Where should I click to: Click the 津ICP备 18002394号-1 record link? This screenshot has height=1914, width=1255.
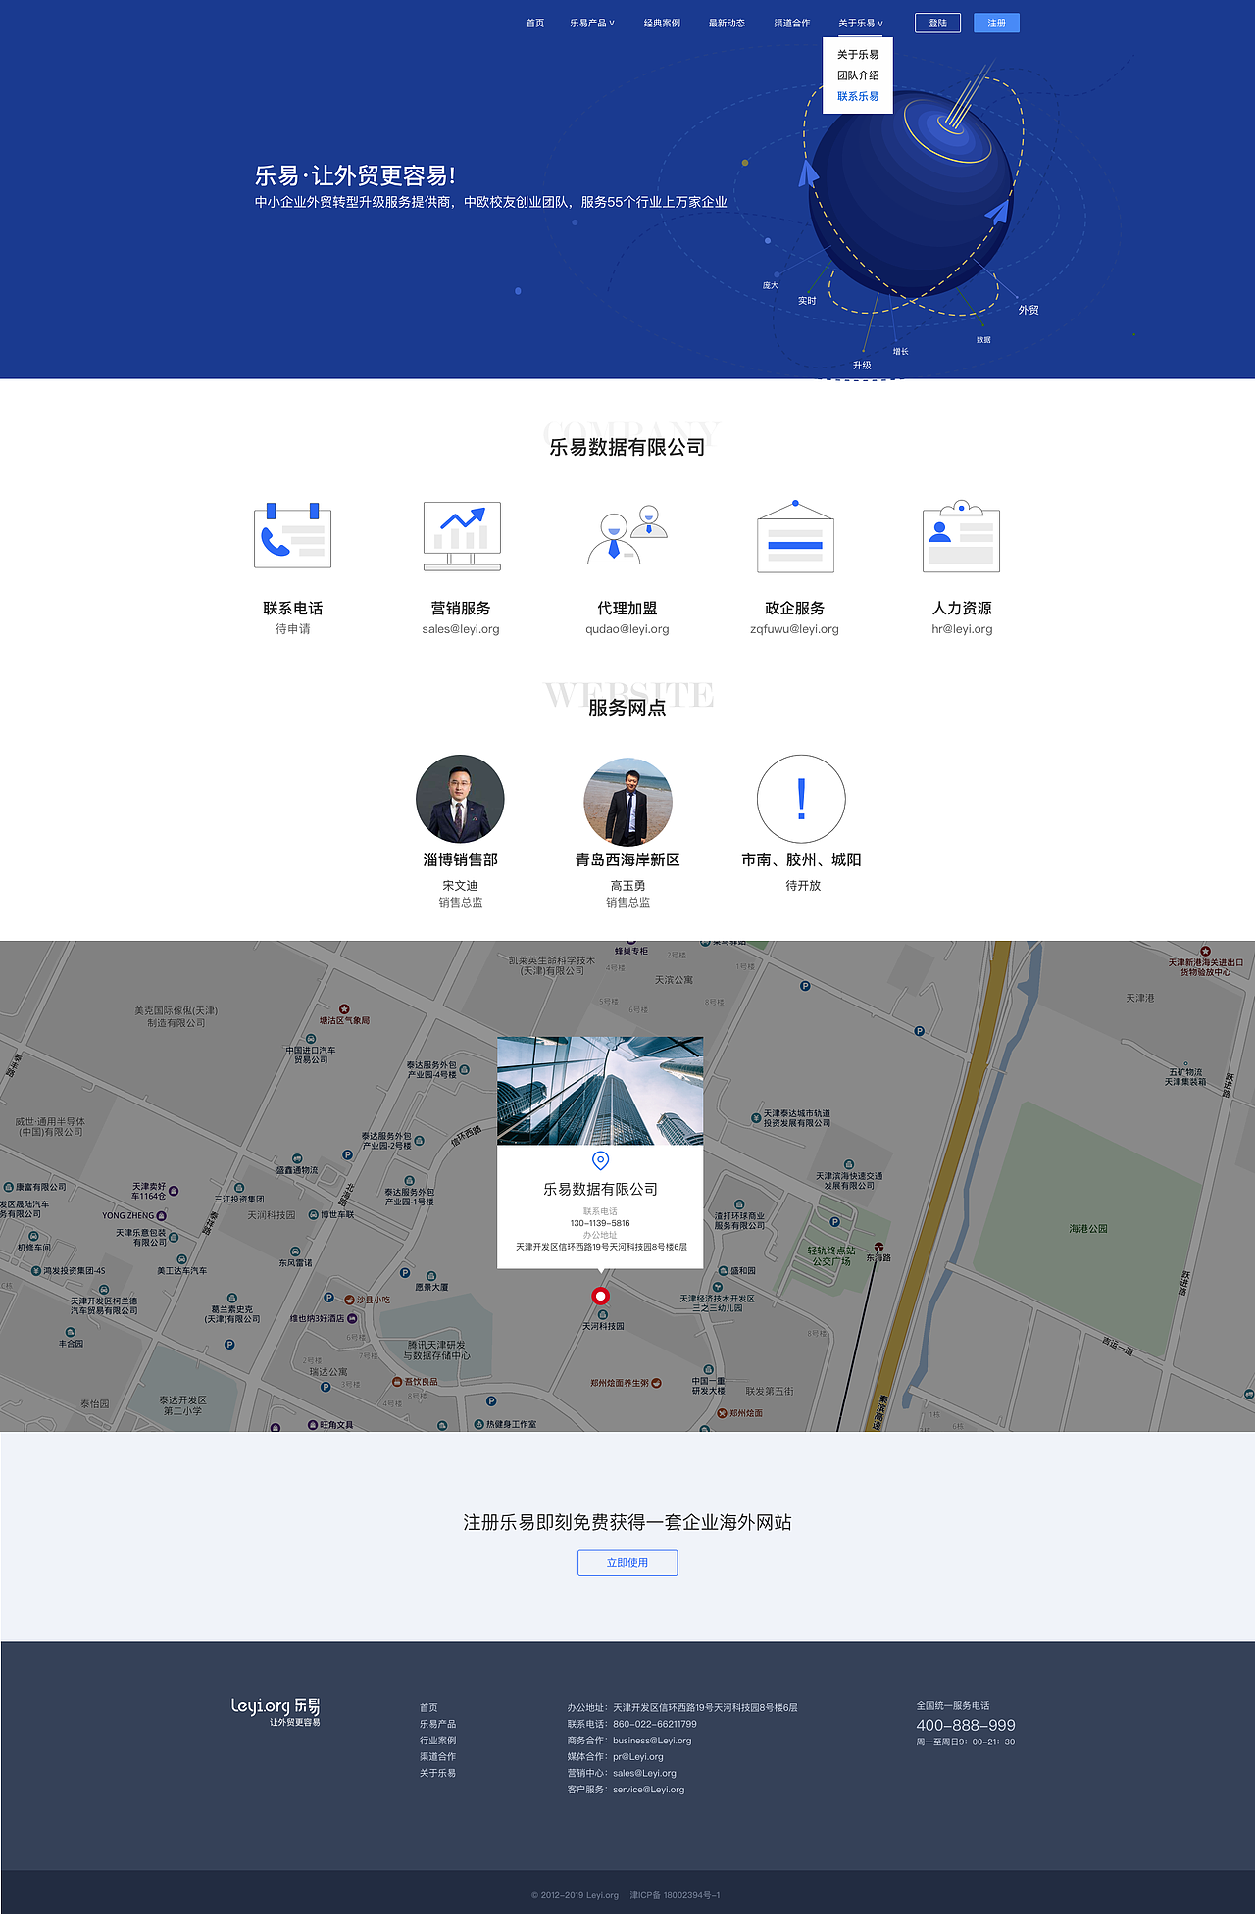(675, 1895)
